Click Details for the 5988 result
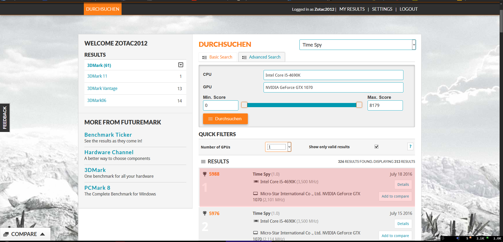This screenshot has height=242, width=503. [403, 185]
